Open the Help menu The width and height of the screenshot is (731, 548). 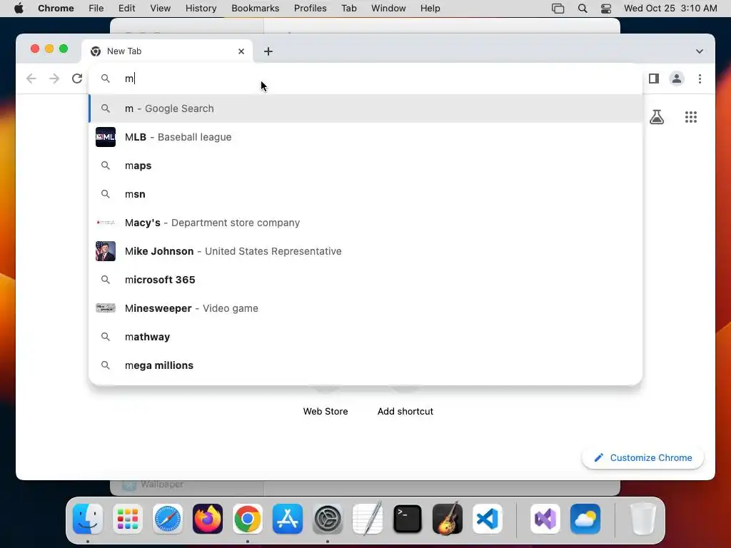coord(430,9)
